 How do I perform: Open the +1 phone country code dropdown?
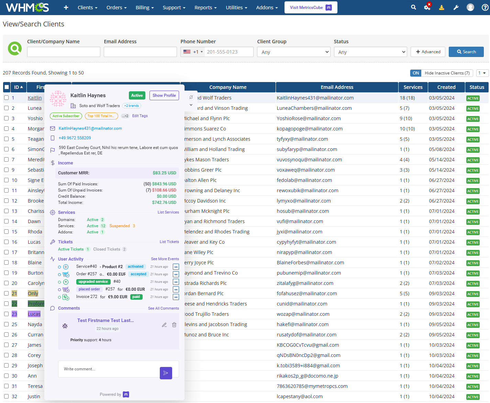click(193, 52)
